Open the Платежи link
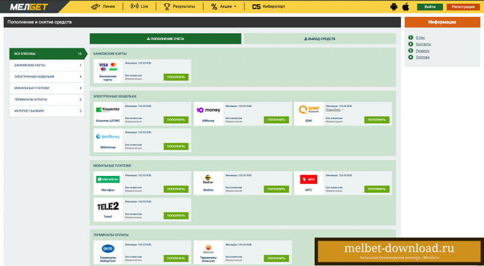Screen dimensions: 484x266 pyautogui.click(x=422, y=57)
